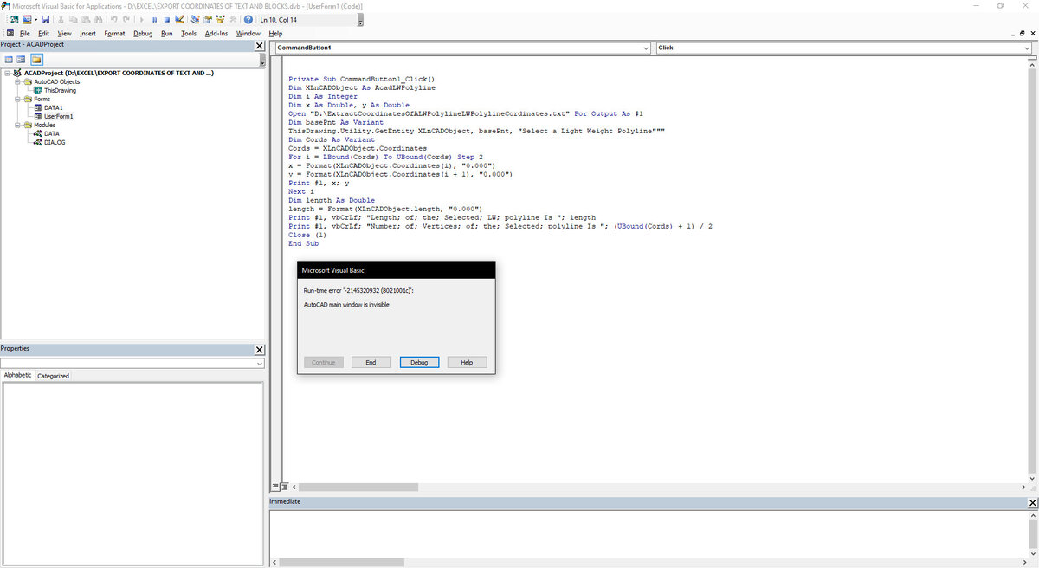Click the Reset (stop) toolbar icon
The width and height of the screenshot is (1039, 568).
coord(166,19)
